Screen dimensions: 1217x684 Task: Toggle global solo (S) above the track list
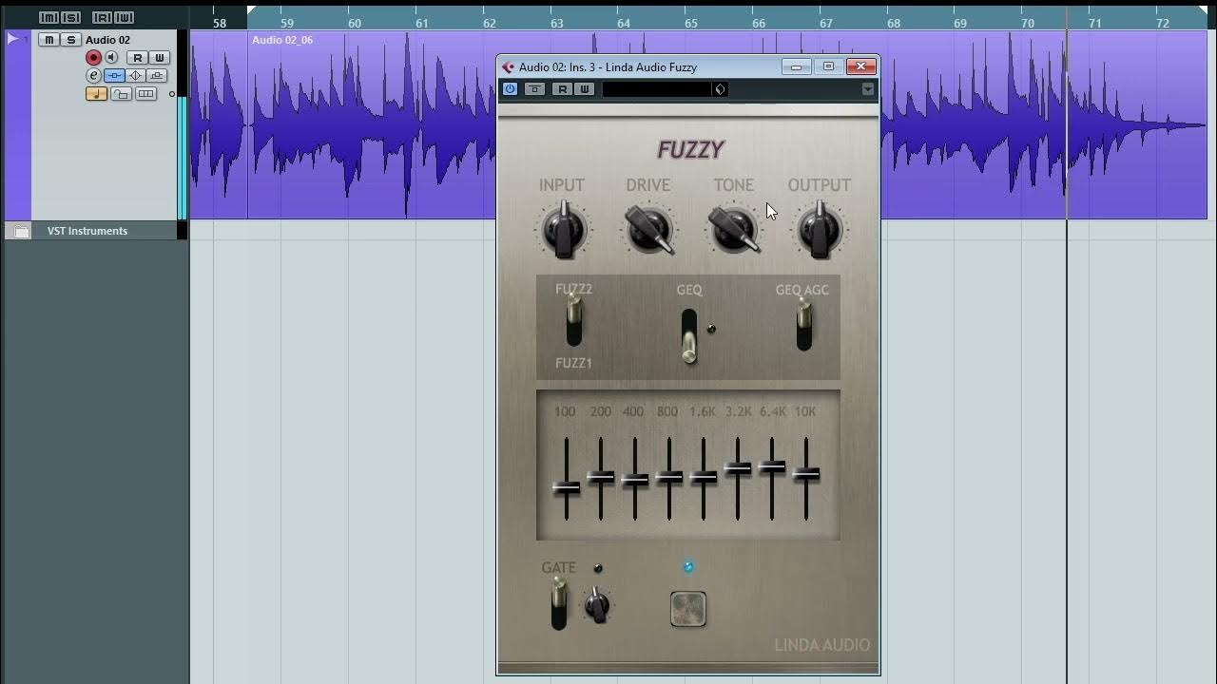(71, 18)
